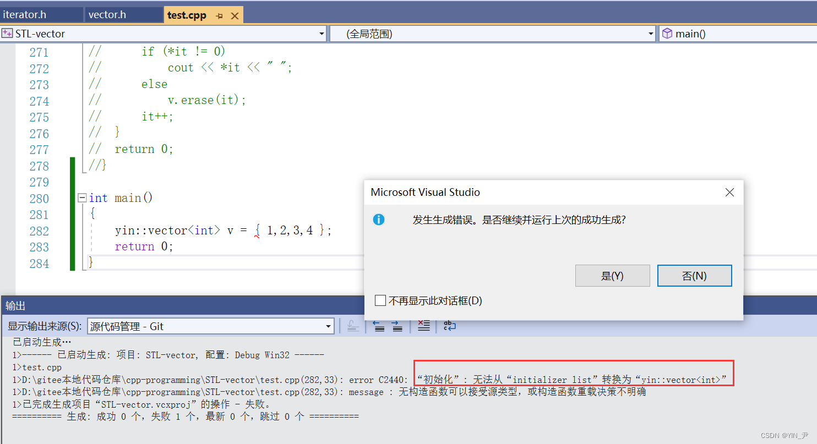Image resolution: width=817 pixels, height=444 pixels.
Task: Click the blue information icon in the dialog
Action: 379,220
